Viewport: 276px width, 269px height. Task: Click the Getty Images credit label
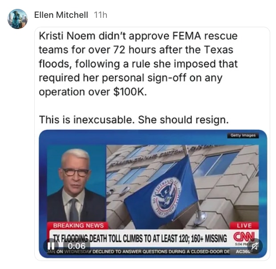(243, 136)
